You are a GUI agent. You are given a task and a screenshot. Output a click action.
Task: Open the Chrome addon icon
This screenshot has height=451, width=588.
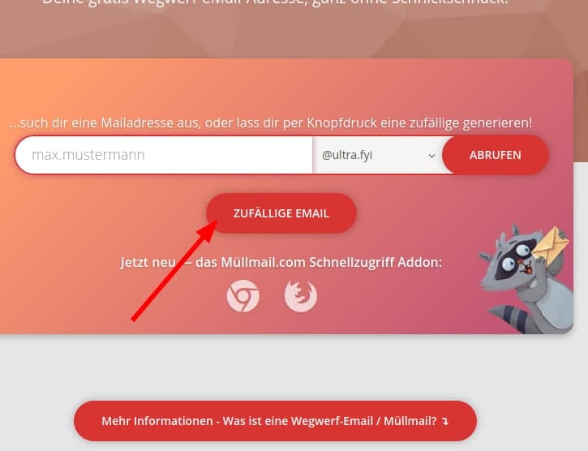coord(243,296)
